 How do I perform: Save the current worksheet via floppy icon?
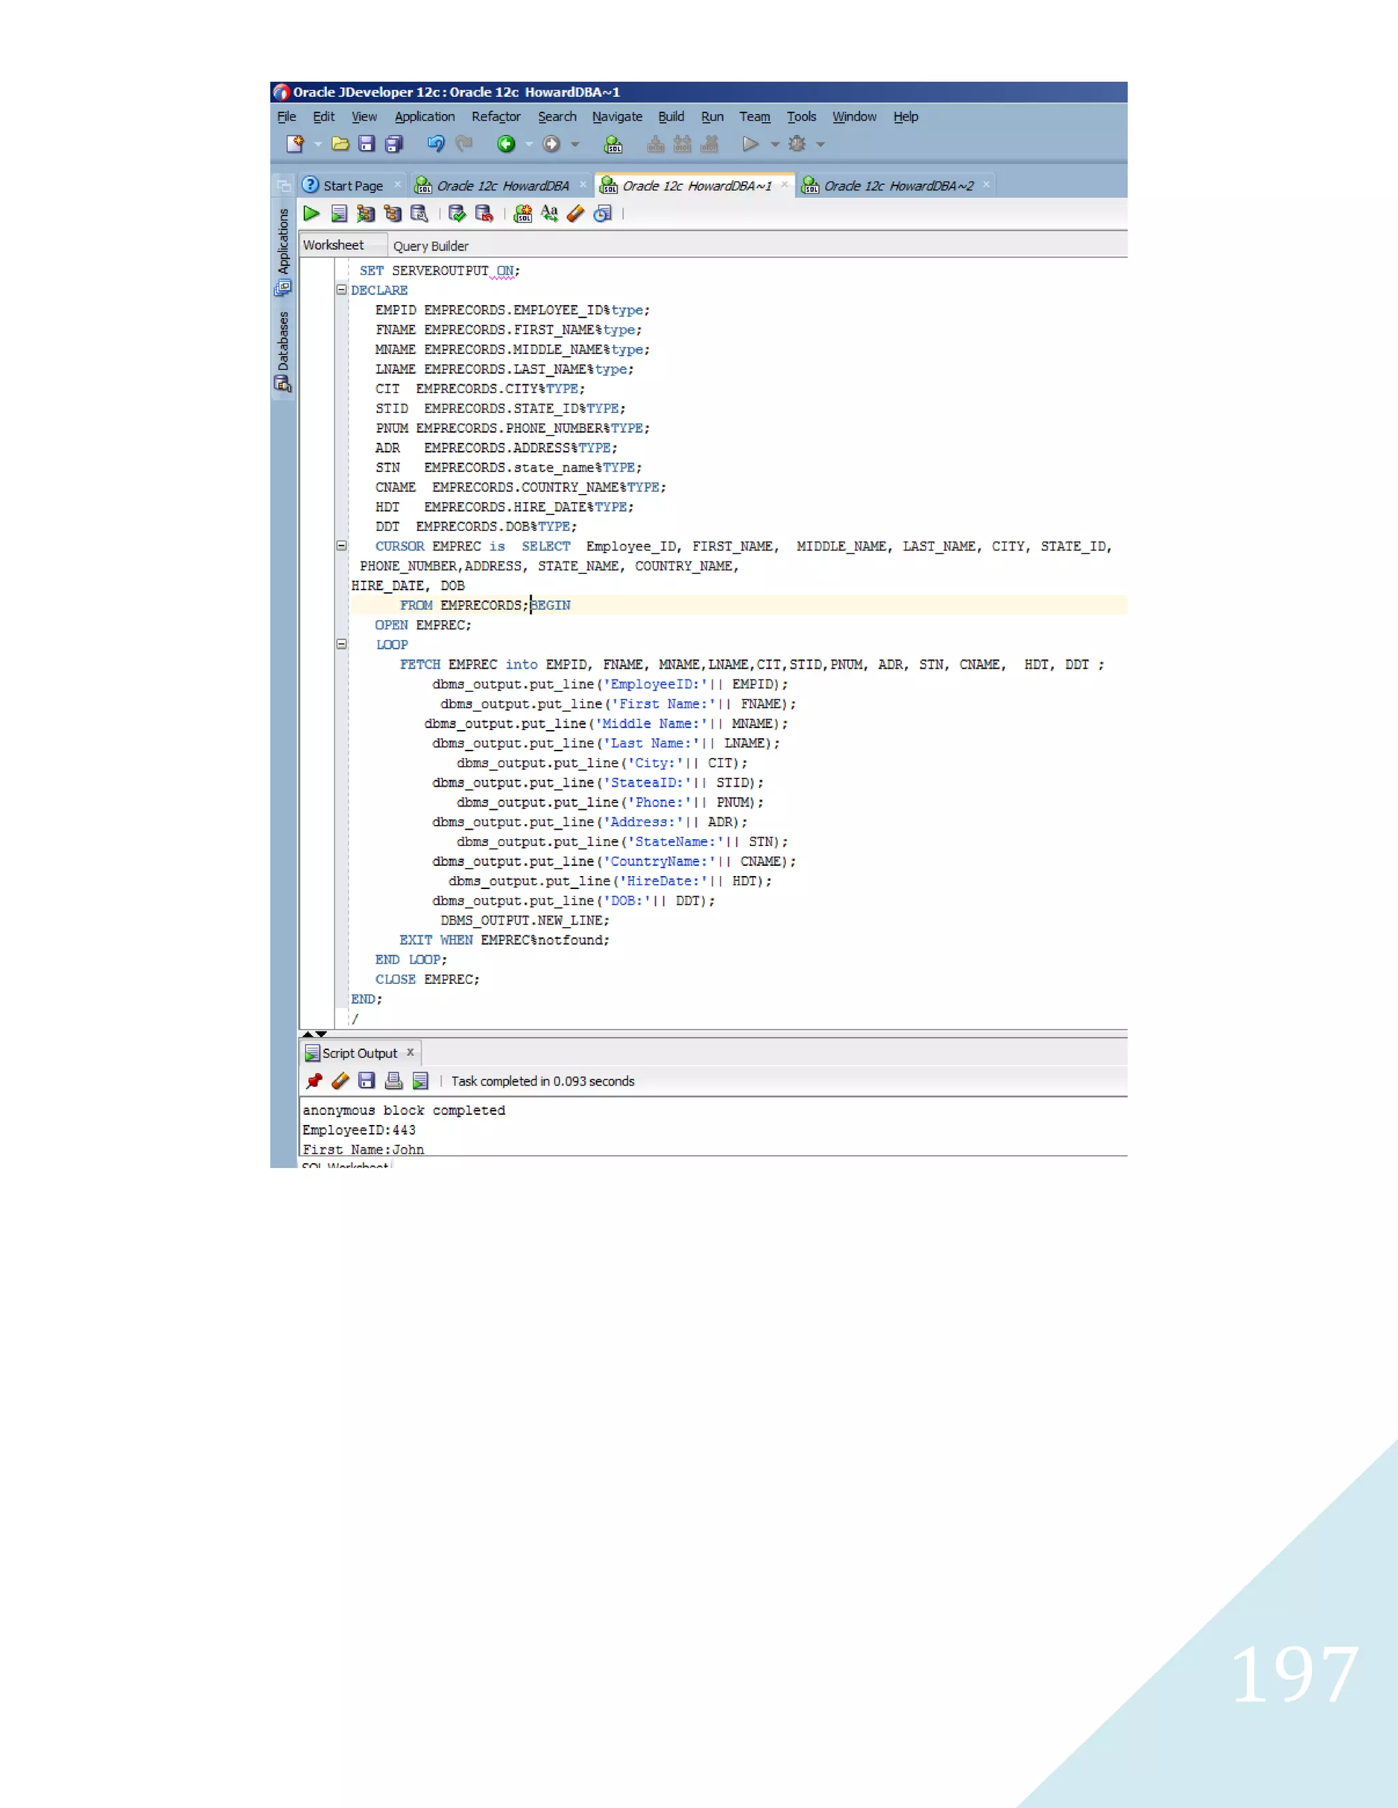tap(367, 144)
